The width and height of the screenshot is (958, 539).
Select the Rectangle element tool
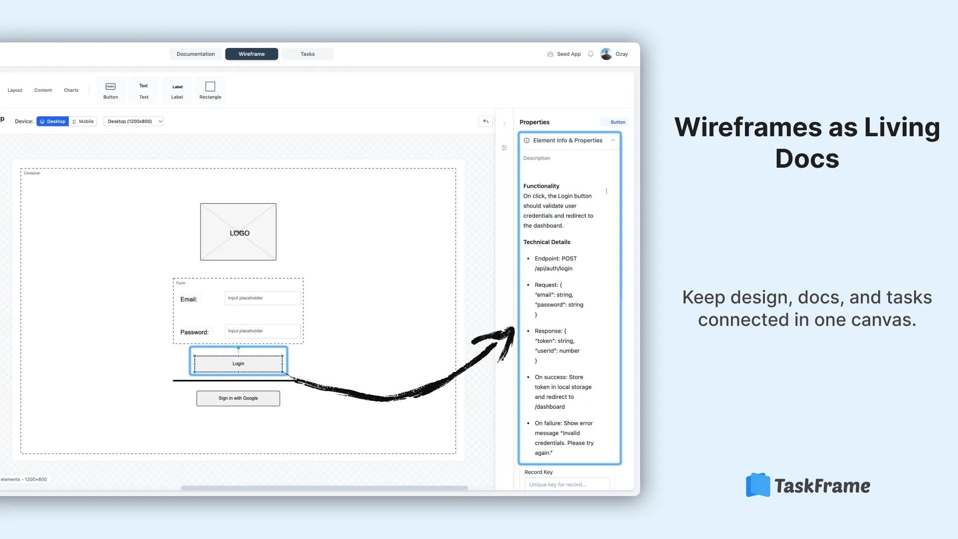point(210,90)
